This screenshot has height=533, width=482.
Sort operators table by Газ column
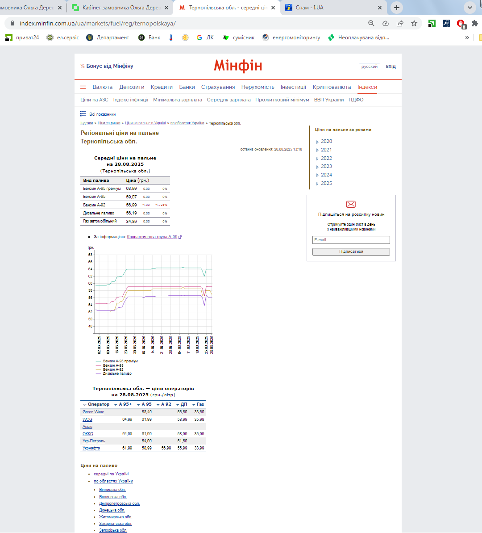point(198,404)
